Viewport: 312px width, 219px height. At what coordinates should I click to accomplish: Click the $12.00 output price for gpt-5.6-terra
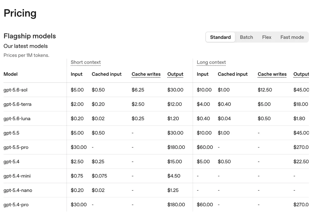[x=175, y=104]
